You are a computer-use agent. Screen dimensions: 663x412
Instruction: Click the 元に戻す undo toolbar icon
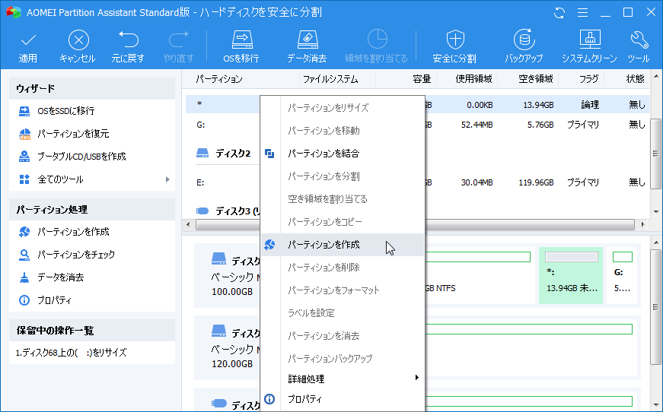tap(128, 40)
